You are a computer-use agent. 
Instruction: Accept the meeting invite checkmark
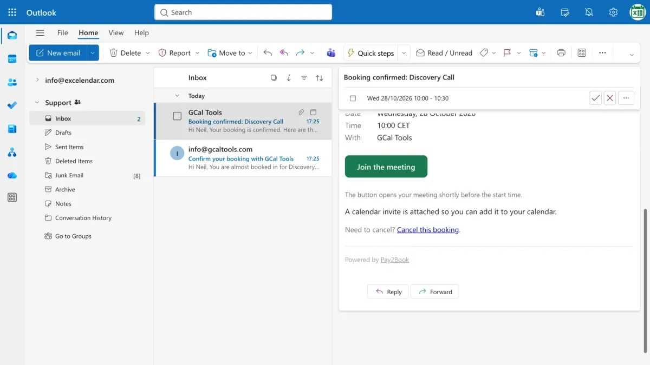pyautogui.click(x=595, y=98)
